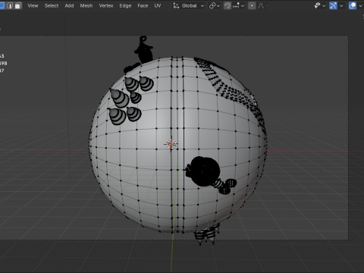
Task: Open the Mesh menu
Action: pos(86,5)
